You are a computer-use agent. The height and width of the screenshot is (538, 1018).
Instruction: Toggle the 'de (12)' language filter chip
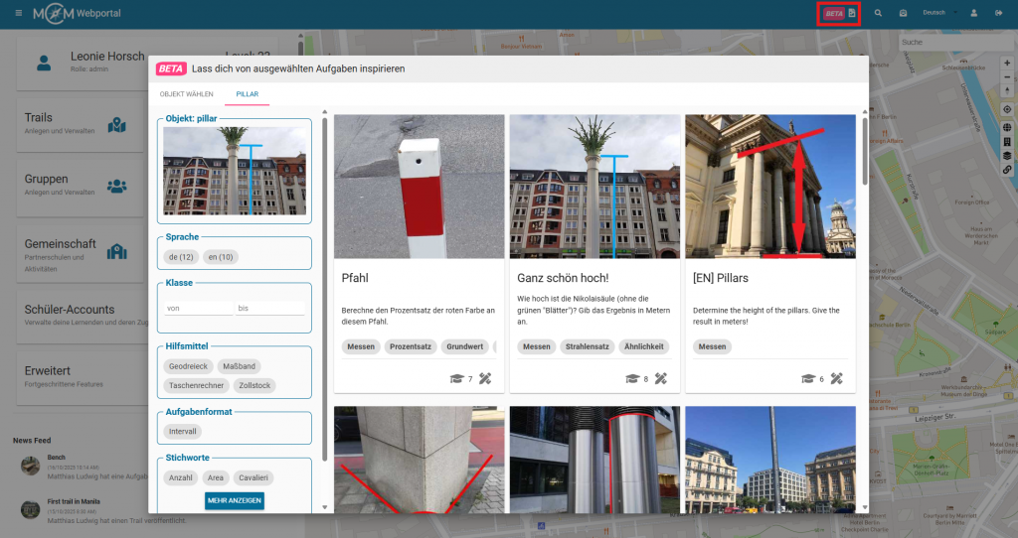coord(180,257)
